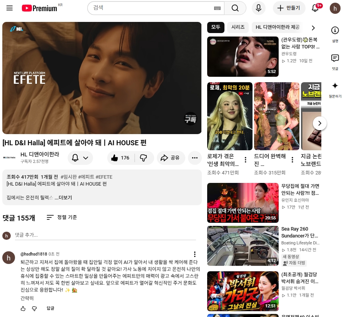This screenshot has height=317, width=349.
Task: Click the sparkle ask-a-question icon
Action: tap(335, 86)
